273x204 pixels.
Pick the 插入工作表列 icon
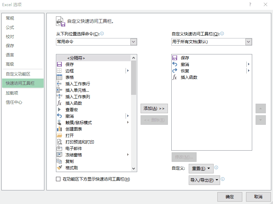[x=59, y=97]
